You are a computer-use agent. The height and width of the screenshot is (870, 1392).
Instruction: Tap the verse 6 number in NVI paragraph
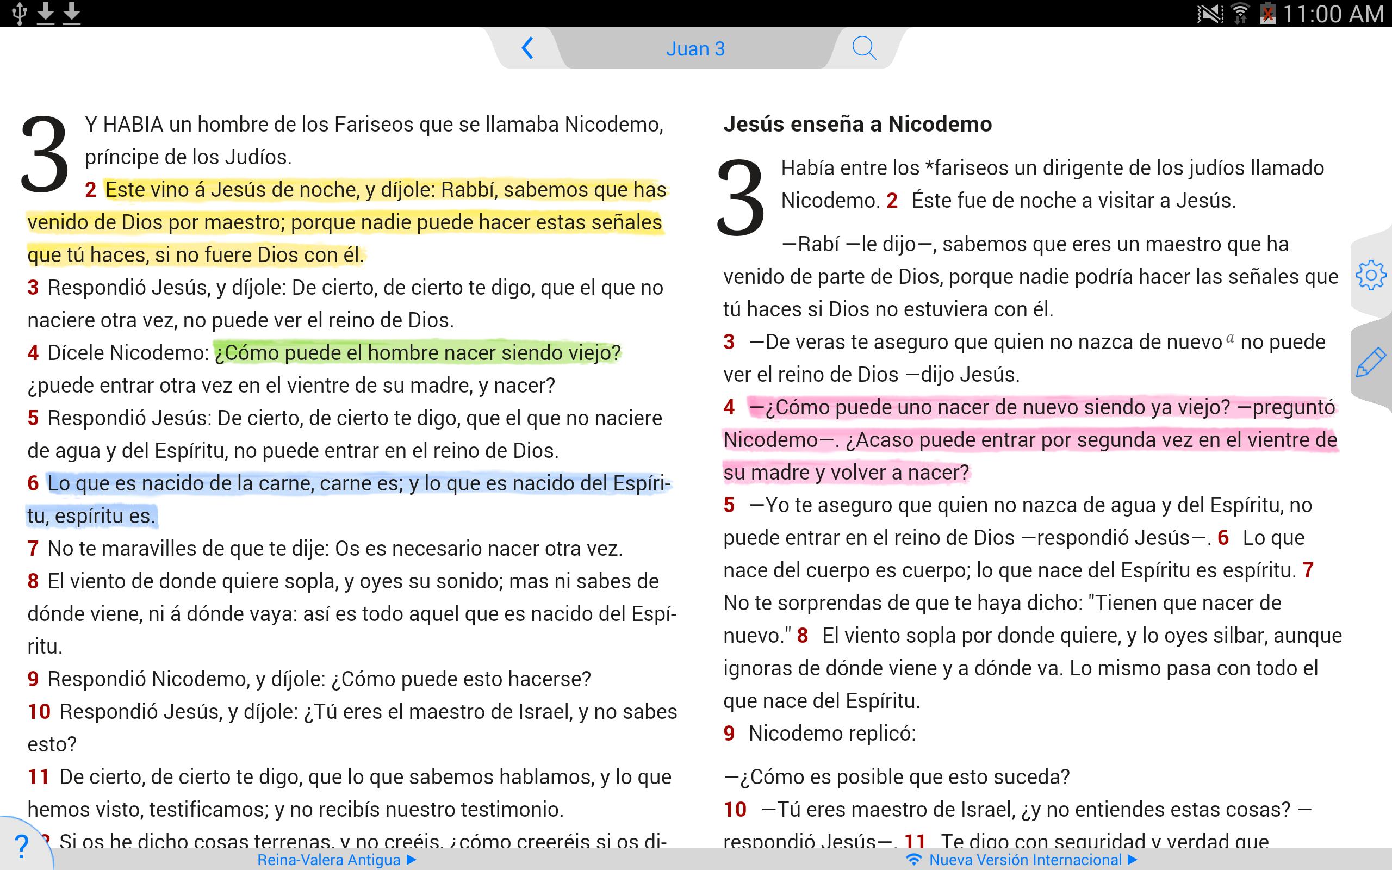[x=1223, y=537]
